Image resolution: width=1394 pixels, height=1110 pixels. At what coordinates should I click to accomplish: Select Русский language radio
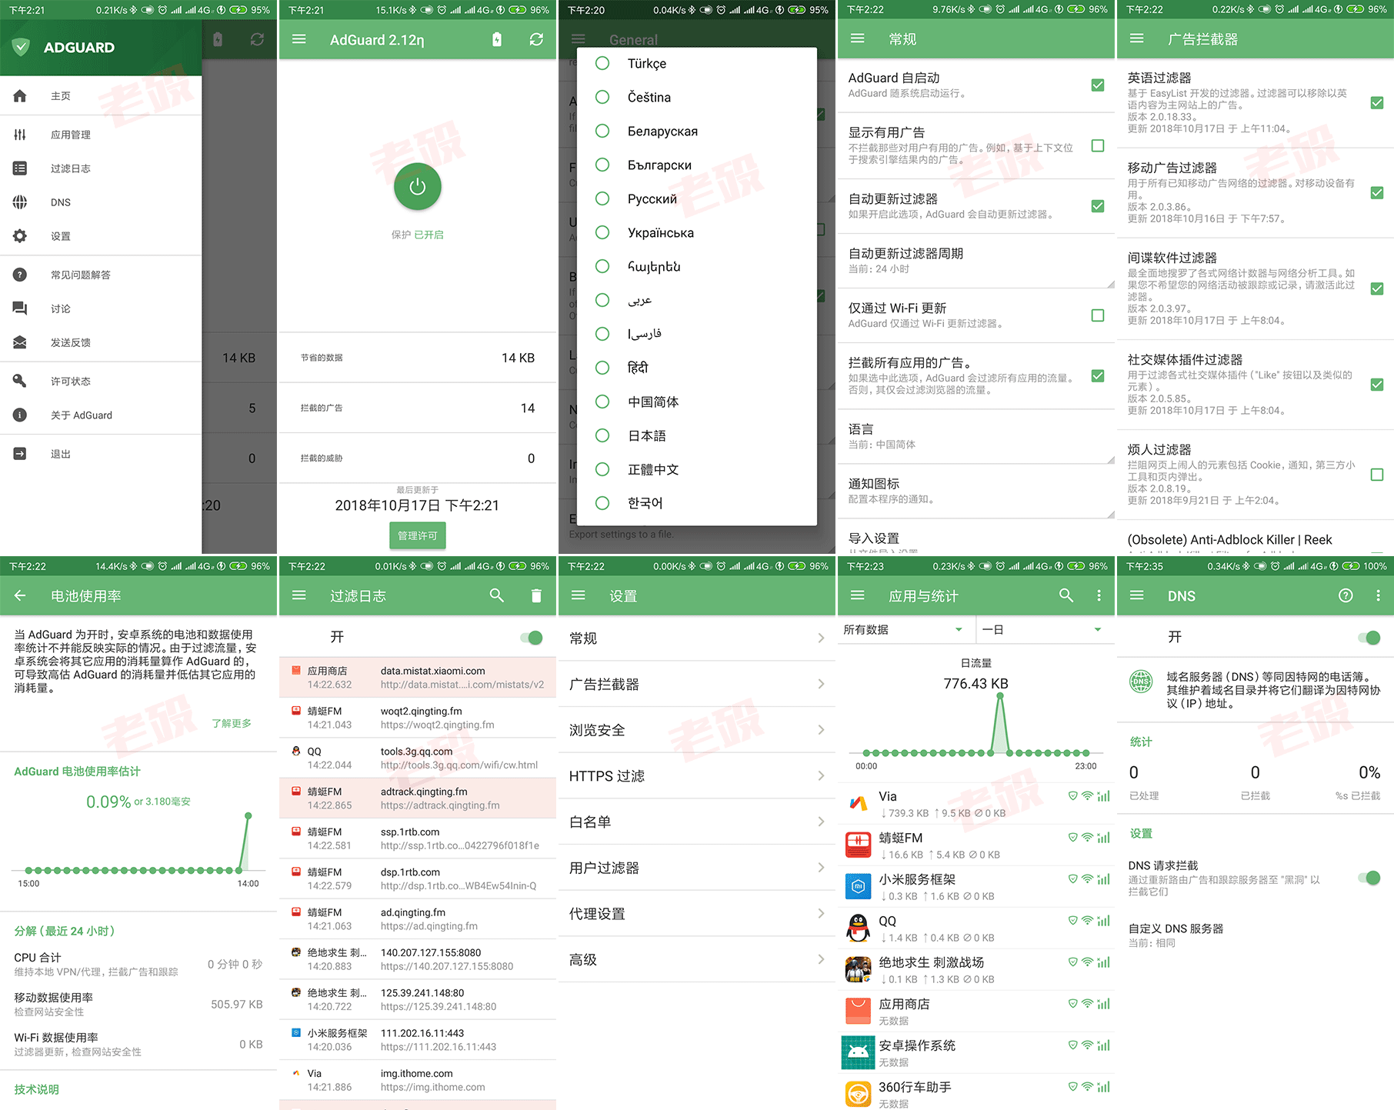click(x=602, y=198)
